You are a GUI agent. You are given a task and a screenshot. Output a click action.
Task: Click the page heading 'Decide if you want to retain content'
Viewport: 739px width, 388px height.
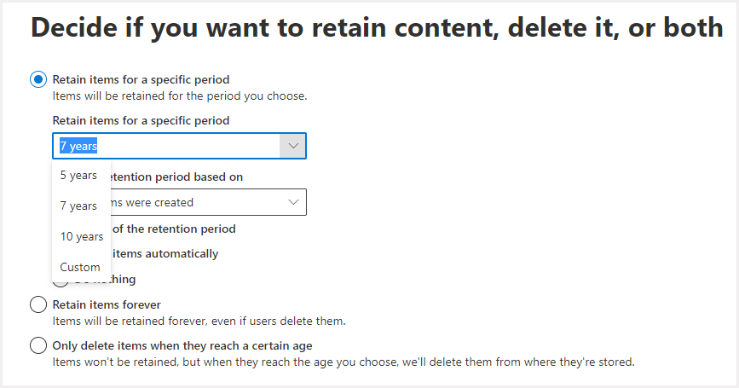coord(377,27)
